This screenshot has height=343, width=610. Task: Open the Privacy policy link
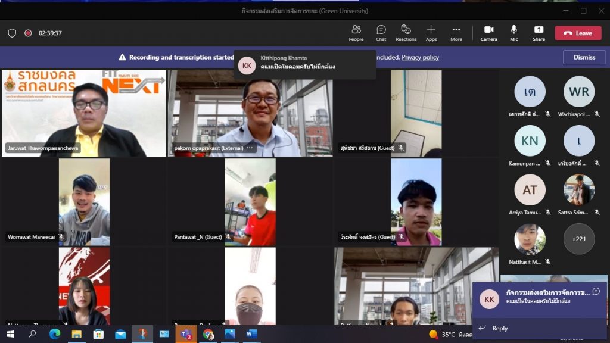[420, 57]
